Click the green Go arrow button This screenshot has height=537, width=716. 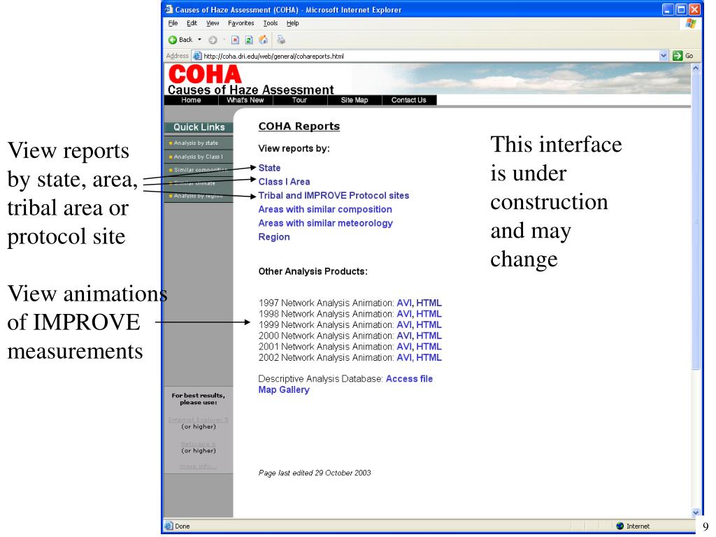(x=678, y=56)
